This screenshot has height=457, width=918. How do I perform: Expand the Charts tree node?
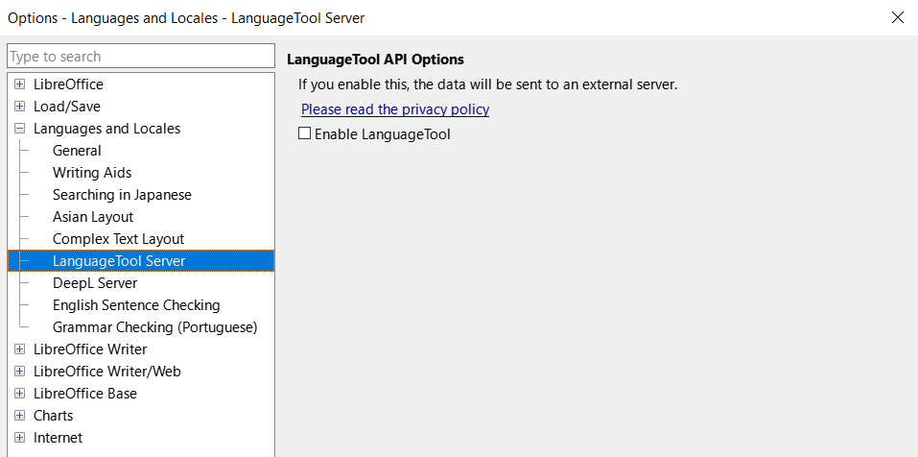pos(20,416)
